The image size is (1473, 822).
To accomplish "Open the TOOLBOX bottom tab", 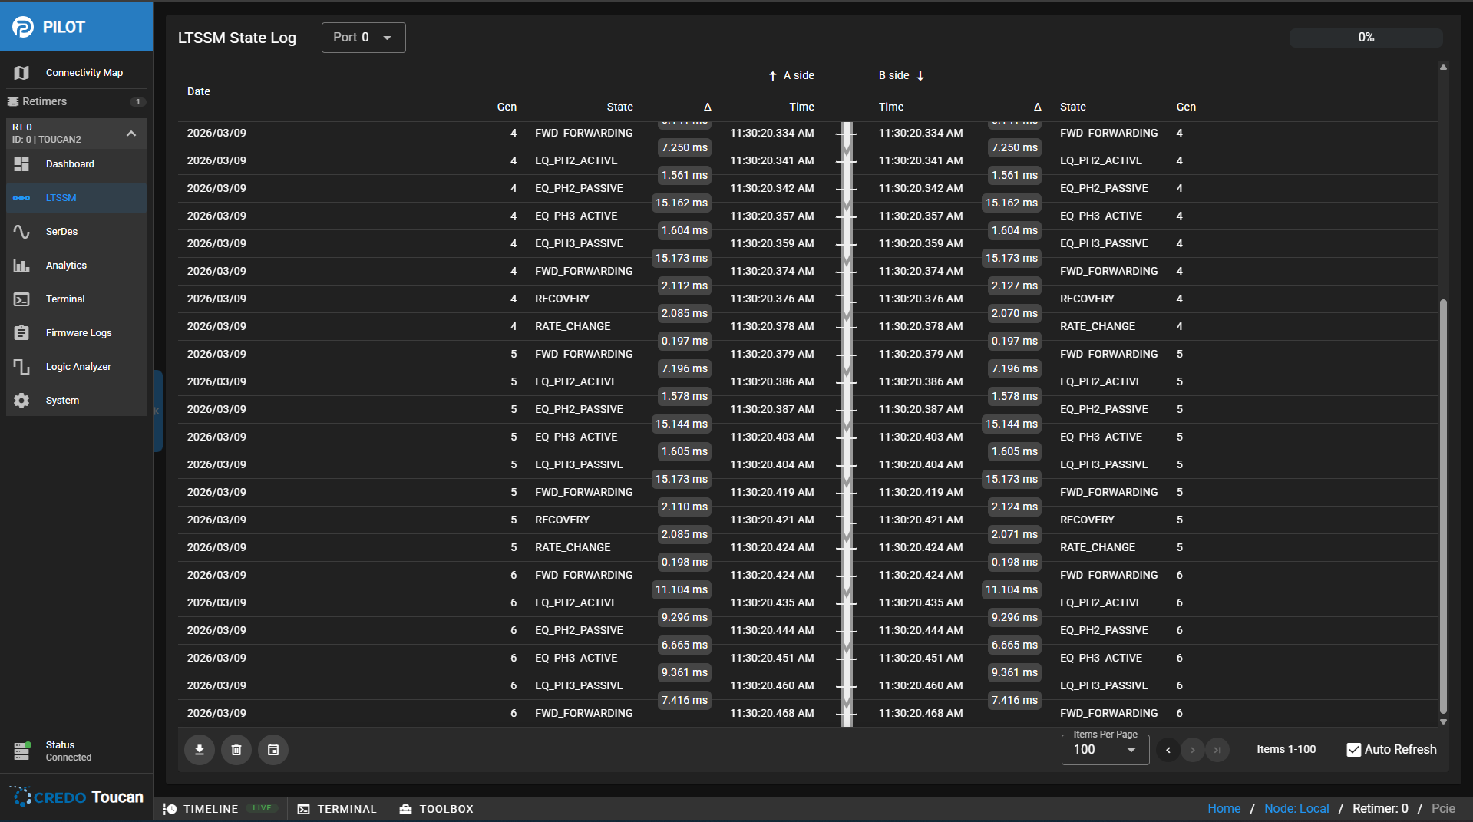I will pos(437,809).
